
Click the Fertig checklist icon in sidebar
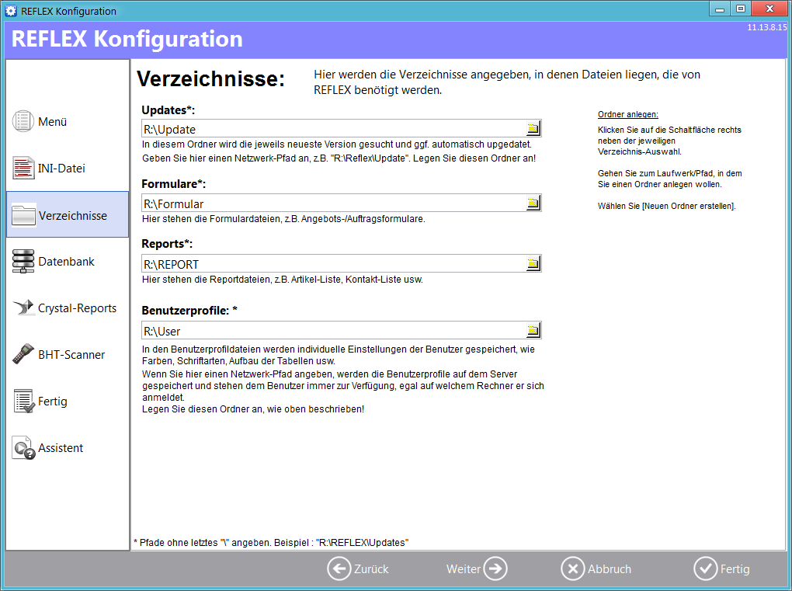(23, 401)
